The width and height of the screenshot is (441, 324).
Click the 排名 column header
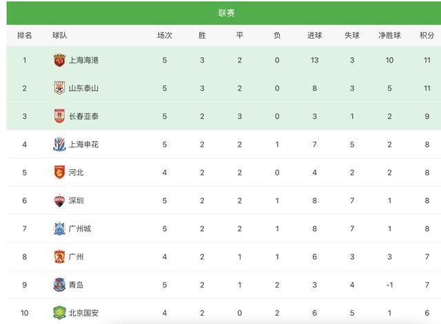25,35
